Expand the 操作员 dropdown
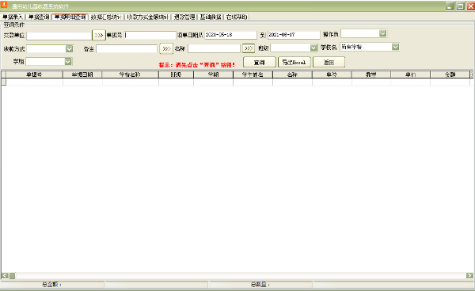 coord(383,33)
